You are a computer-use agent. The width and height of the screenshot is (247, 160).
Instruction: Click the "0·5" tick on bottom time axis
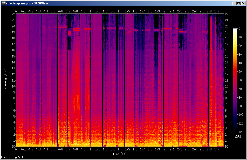coord(53,149)
